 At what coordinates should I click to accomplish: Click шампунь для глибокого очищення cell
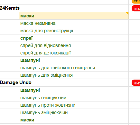[x=74, y=68]
